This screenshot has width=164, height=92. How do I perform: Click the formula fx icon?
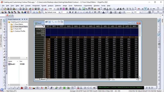(x=13, y=15)
